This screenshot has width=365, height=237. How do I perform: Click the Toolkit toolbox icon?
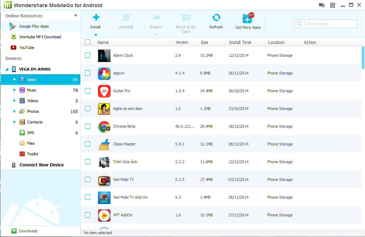coord(22,154)
